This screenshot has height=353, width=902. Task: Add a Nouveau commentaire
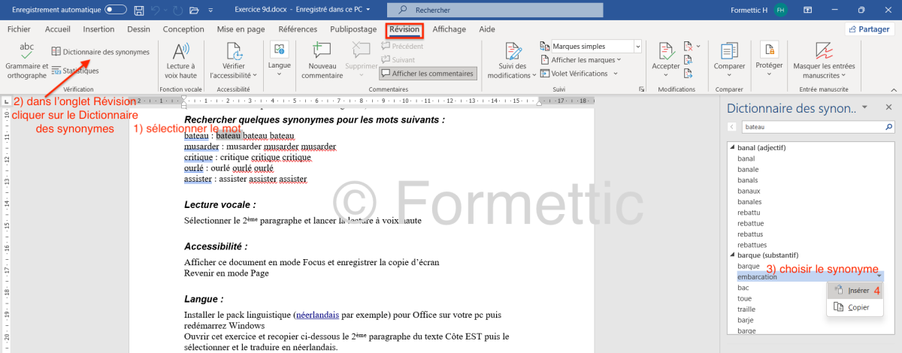(x=322, y=59)
